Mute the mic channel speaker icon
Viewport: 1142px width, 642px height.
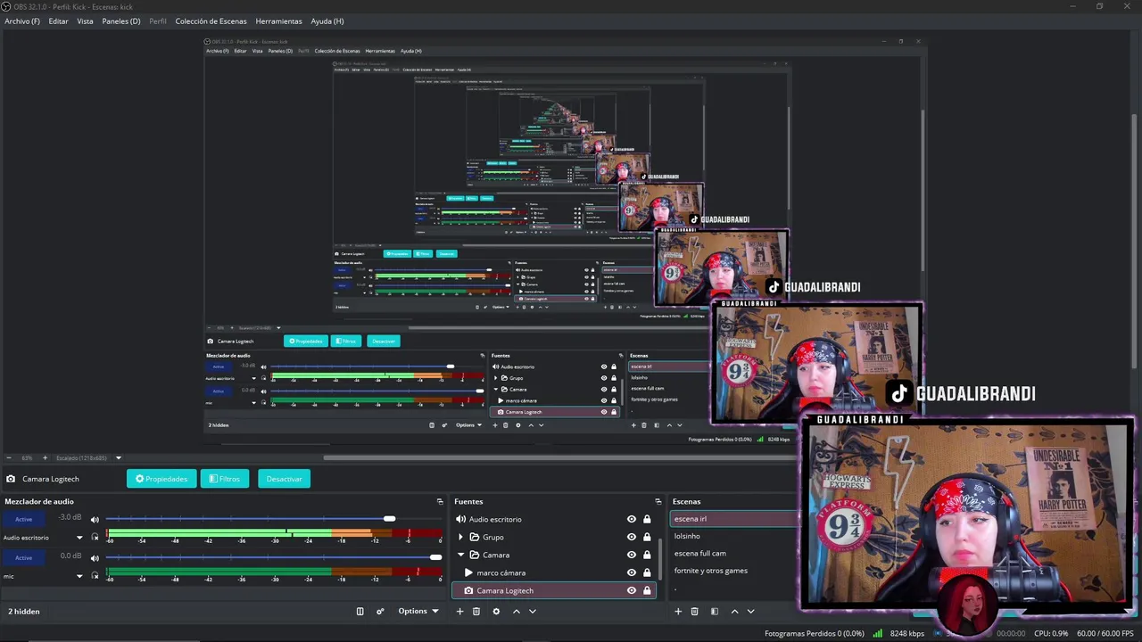pyautogui.click(x=95, y=558)
